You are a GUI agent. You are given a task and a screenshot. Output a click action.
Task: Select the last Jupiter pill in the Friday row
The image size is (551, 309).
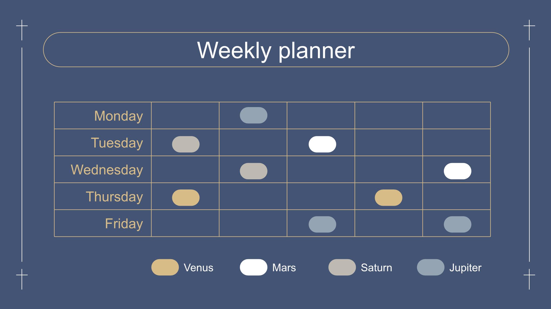[x=458, y=224]
